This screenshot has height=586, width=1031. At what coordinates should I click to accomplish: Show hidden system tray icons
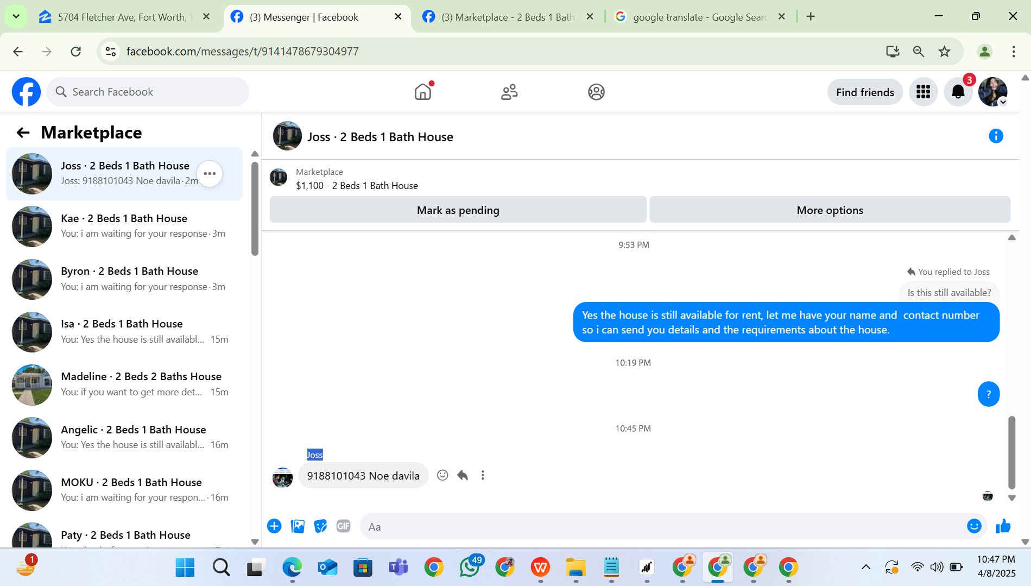coord(866,568)
